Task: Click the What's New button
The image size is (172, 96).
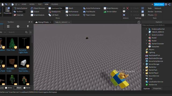Action: tap(159, 4)
